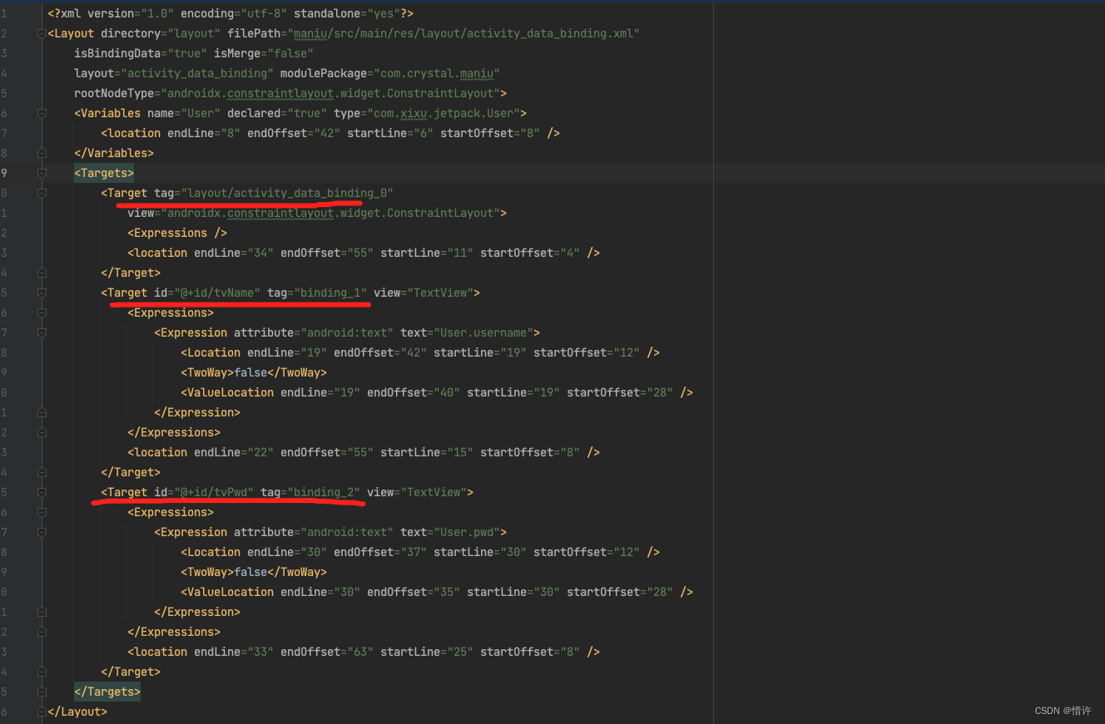Click the directory="layout" attribute

[x=161, y=33]
